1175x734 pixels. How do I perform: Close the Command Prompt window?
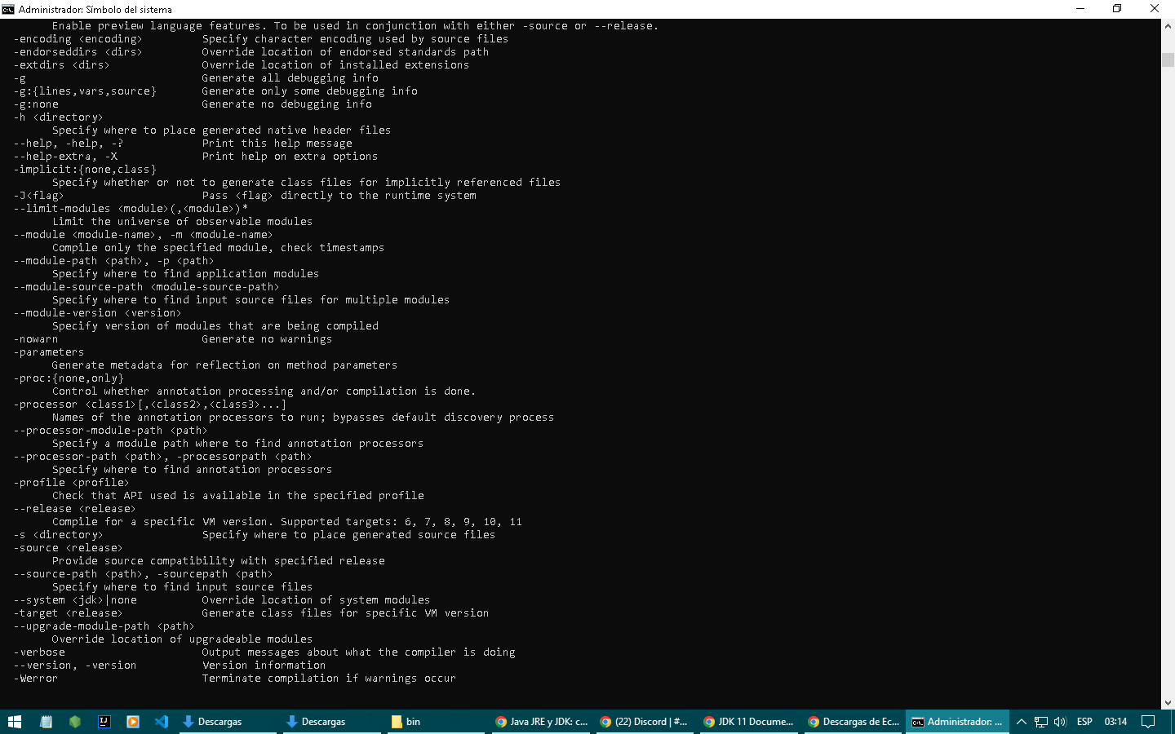[x=1155, y=9]
